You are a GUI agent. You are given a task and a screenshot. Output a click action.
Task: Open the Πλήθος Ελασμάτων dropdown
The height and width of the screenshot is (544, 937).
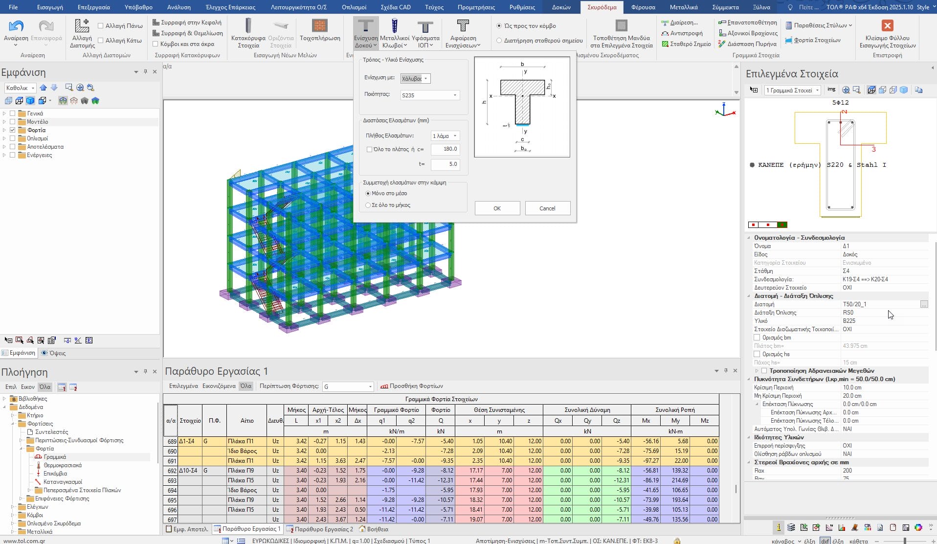[x=445, y=136]
